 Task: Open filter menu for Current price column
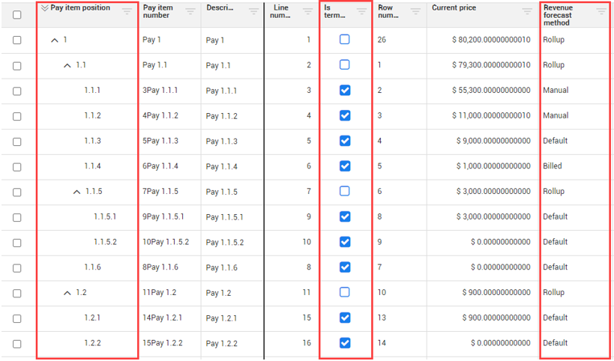[x=528, y=11]
